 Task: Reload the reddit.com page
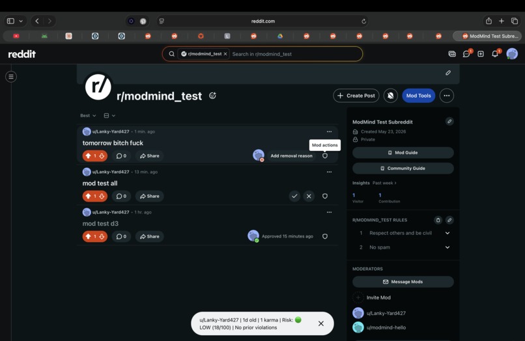point(363,21)
